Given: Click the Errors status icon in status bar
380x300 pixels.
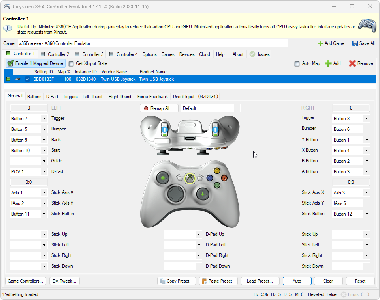Looking at the screenshot, I should [x=343, y=294].
